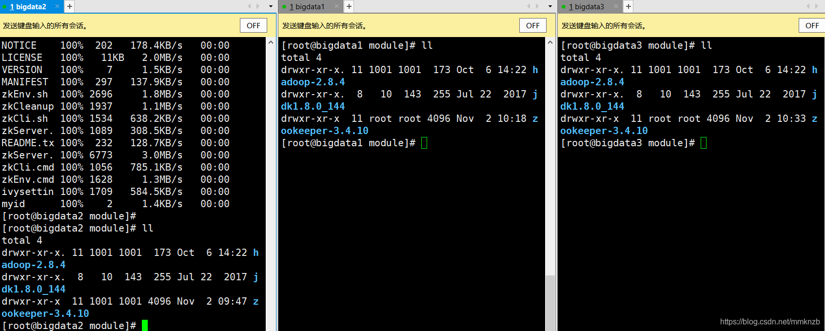Image resolution: width=825 pixels, height=331 pixels.
Task: Click the LICENSE transfer line
Action: [116, 58]
